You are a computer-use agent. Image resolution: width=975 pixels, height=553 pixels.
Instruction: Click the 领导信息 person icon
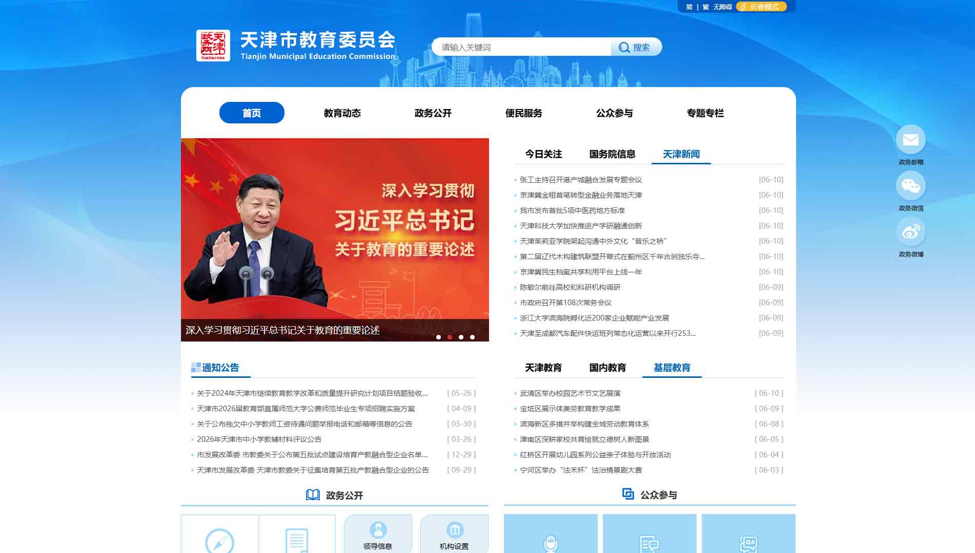[x=378, y=529]
